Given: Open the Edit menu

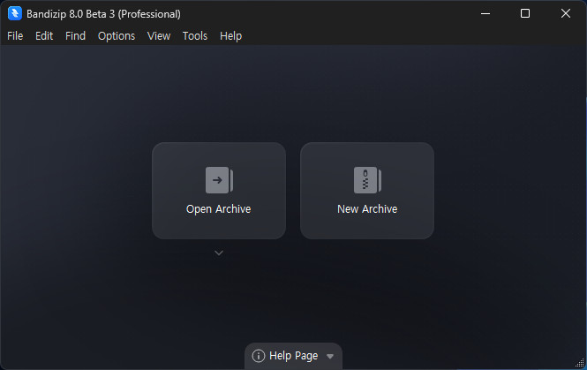Looking at the screenshot, I should click(x=44, y=36).
